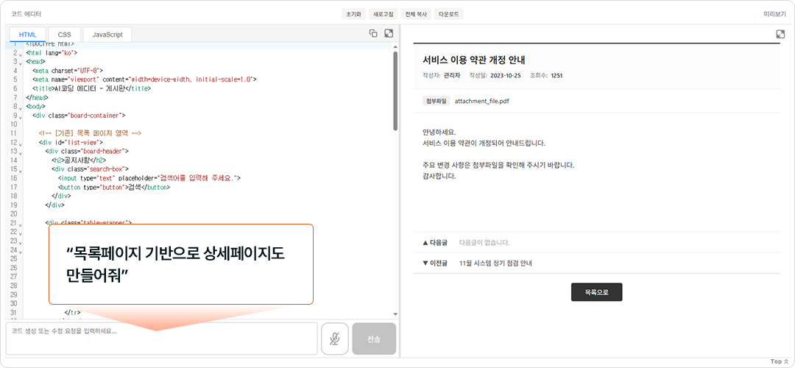Click the 다운로드 download button
Screen dimensions: 795x368
pyautogui.click(x=448, y=14)
